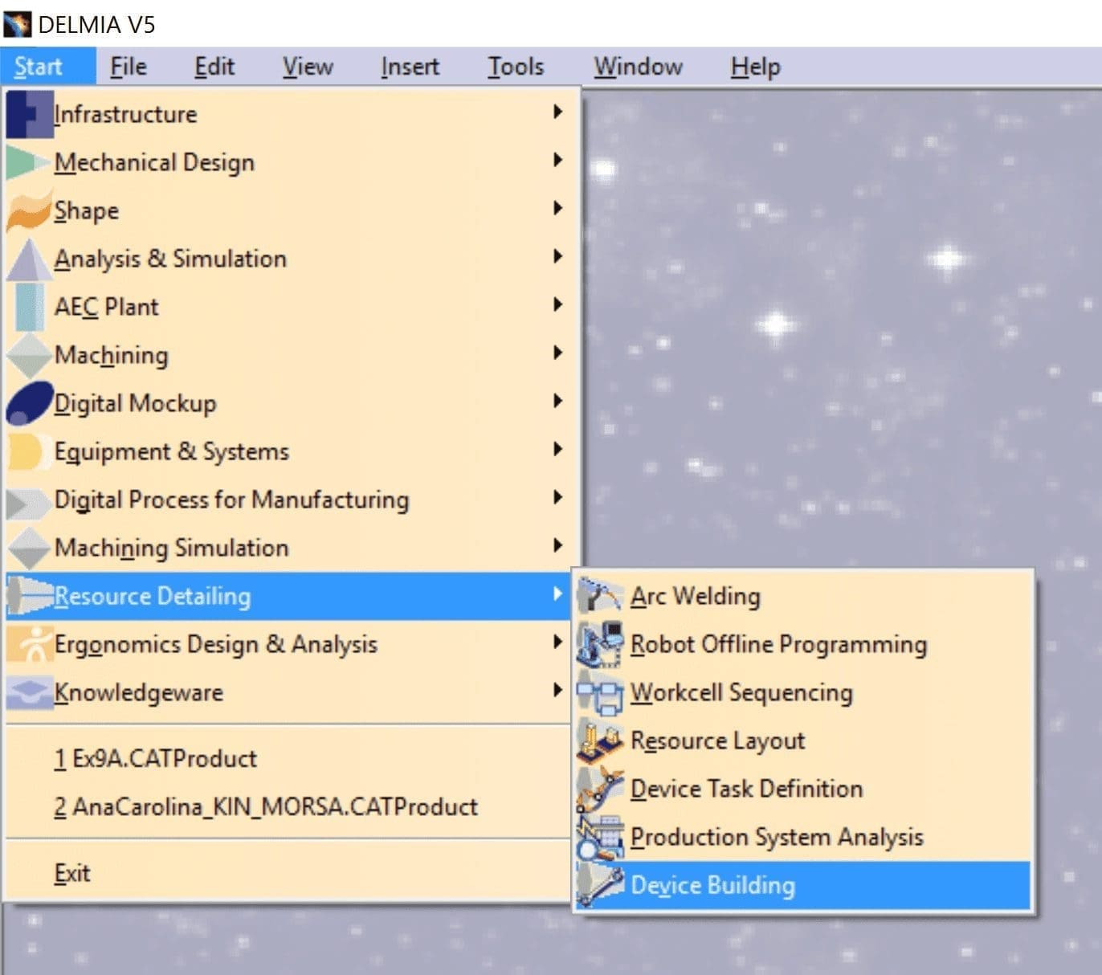Screen dimensions: 1102x975
Task: Click the Digital Mockup blue ellipse icon
Action: 29,403
